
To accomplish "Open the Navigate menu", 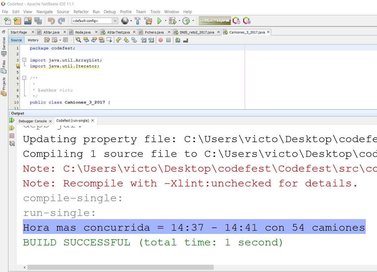I will pos(45,12).
